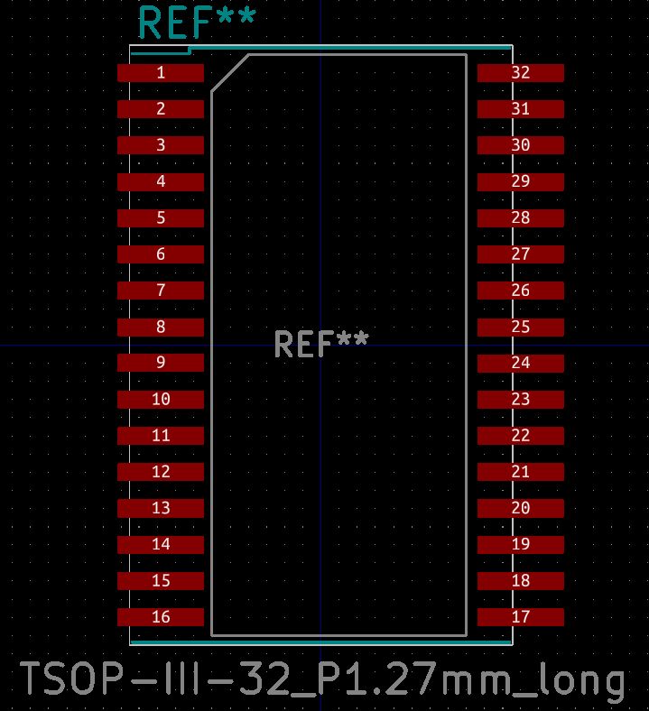Click pad 3 of the footprint
This screenshot has width=649, height=711.
[x=161, y=145]
